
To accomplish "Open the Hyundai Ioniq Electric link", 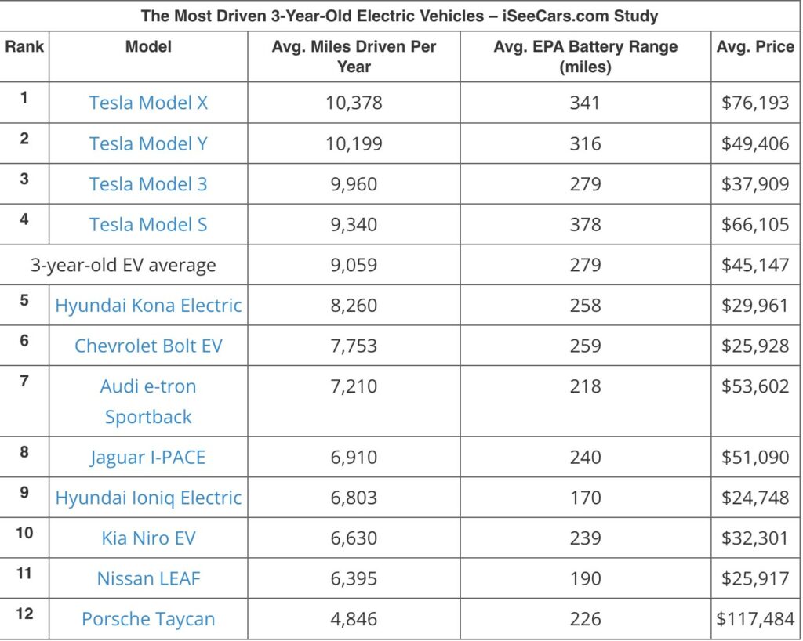I will (148, 498).
